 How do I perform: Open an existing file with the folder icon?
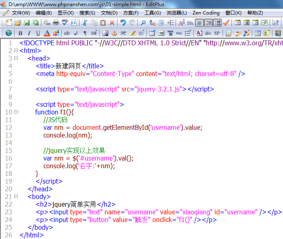point(18,23)
